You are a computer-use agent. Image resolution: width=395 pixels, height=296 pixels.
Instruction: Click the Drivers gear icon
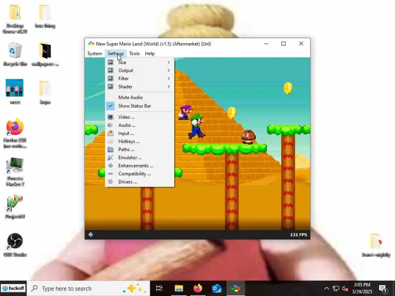click(110, 182)
